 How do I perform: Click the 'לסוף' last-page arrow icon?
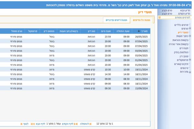pos(21,124)
